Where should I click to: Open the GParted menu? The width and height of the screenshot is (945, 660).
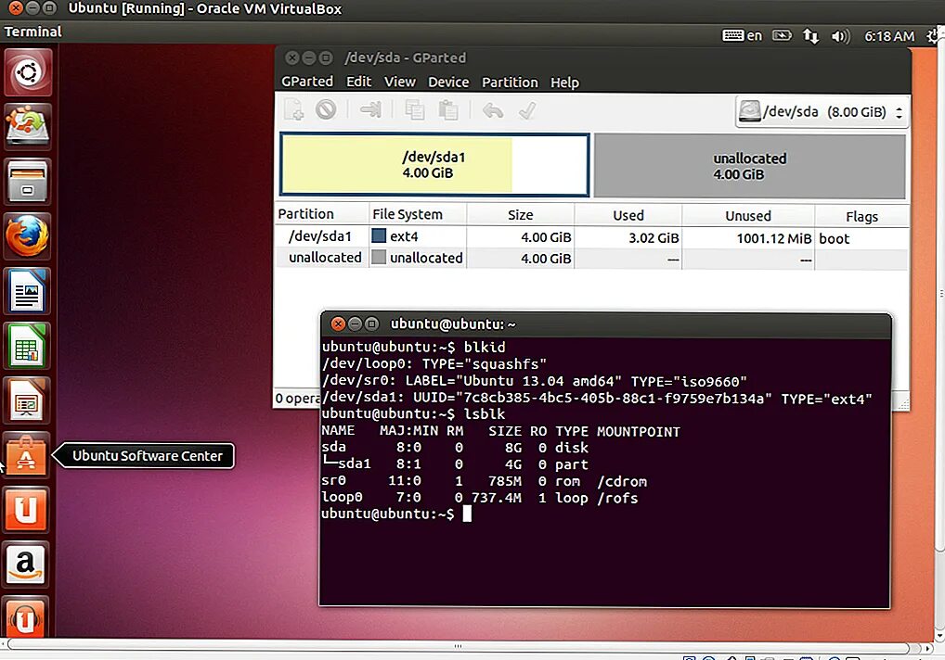pyautogui.click(x=307, y=82)
